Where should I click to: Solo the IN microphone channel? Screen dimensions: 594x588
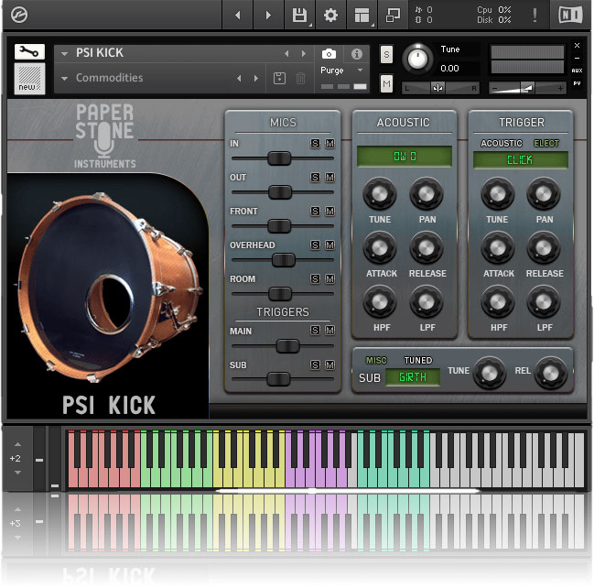pos(315,144)
